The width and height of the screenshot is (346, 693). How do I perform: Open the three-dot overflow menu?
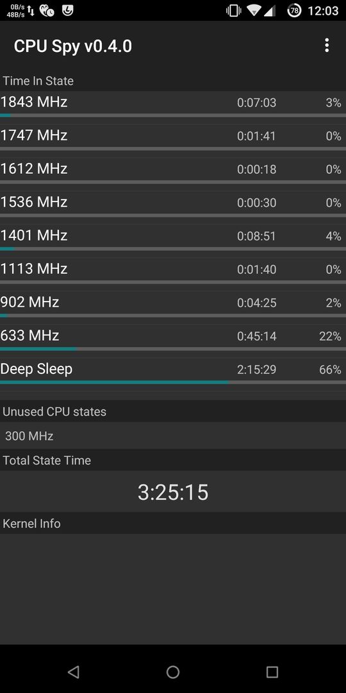(327, 46)
